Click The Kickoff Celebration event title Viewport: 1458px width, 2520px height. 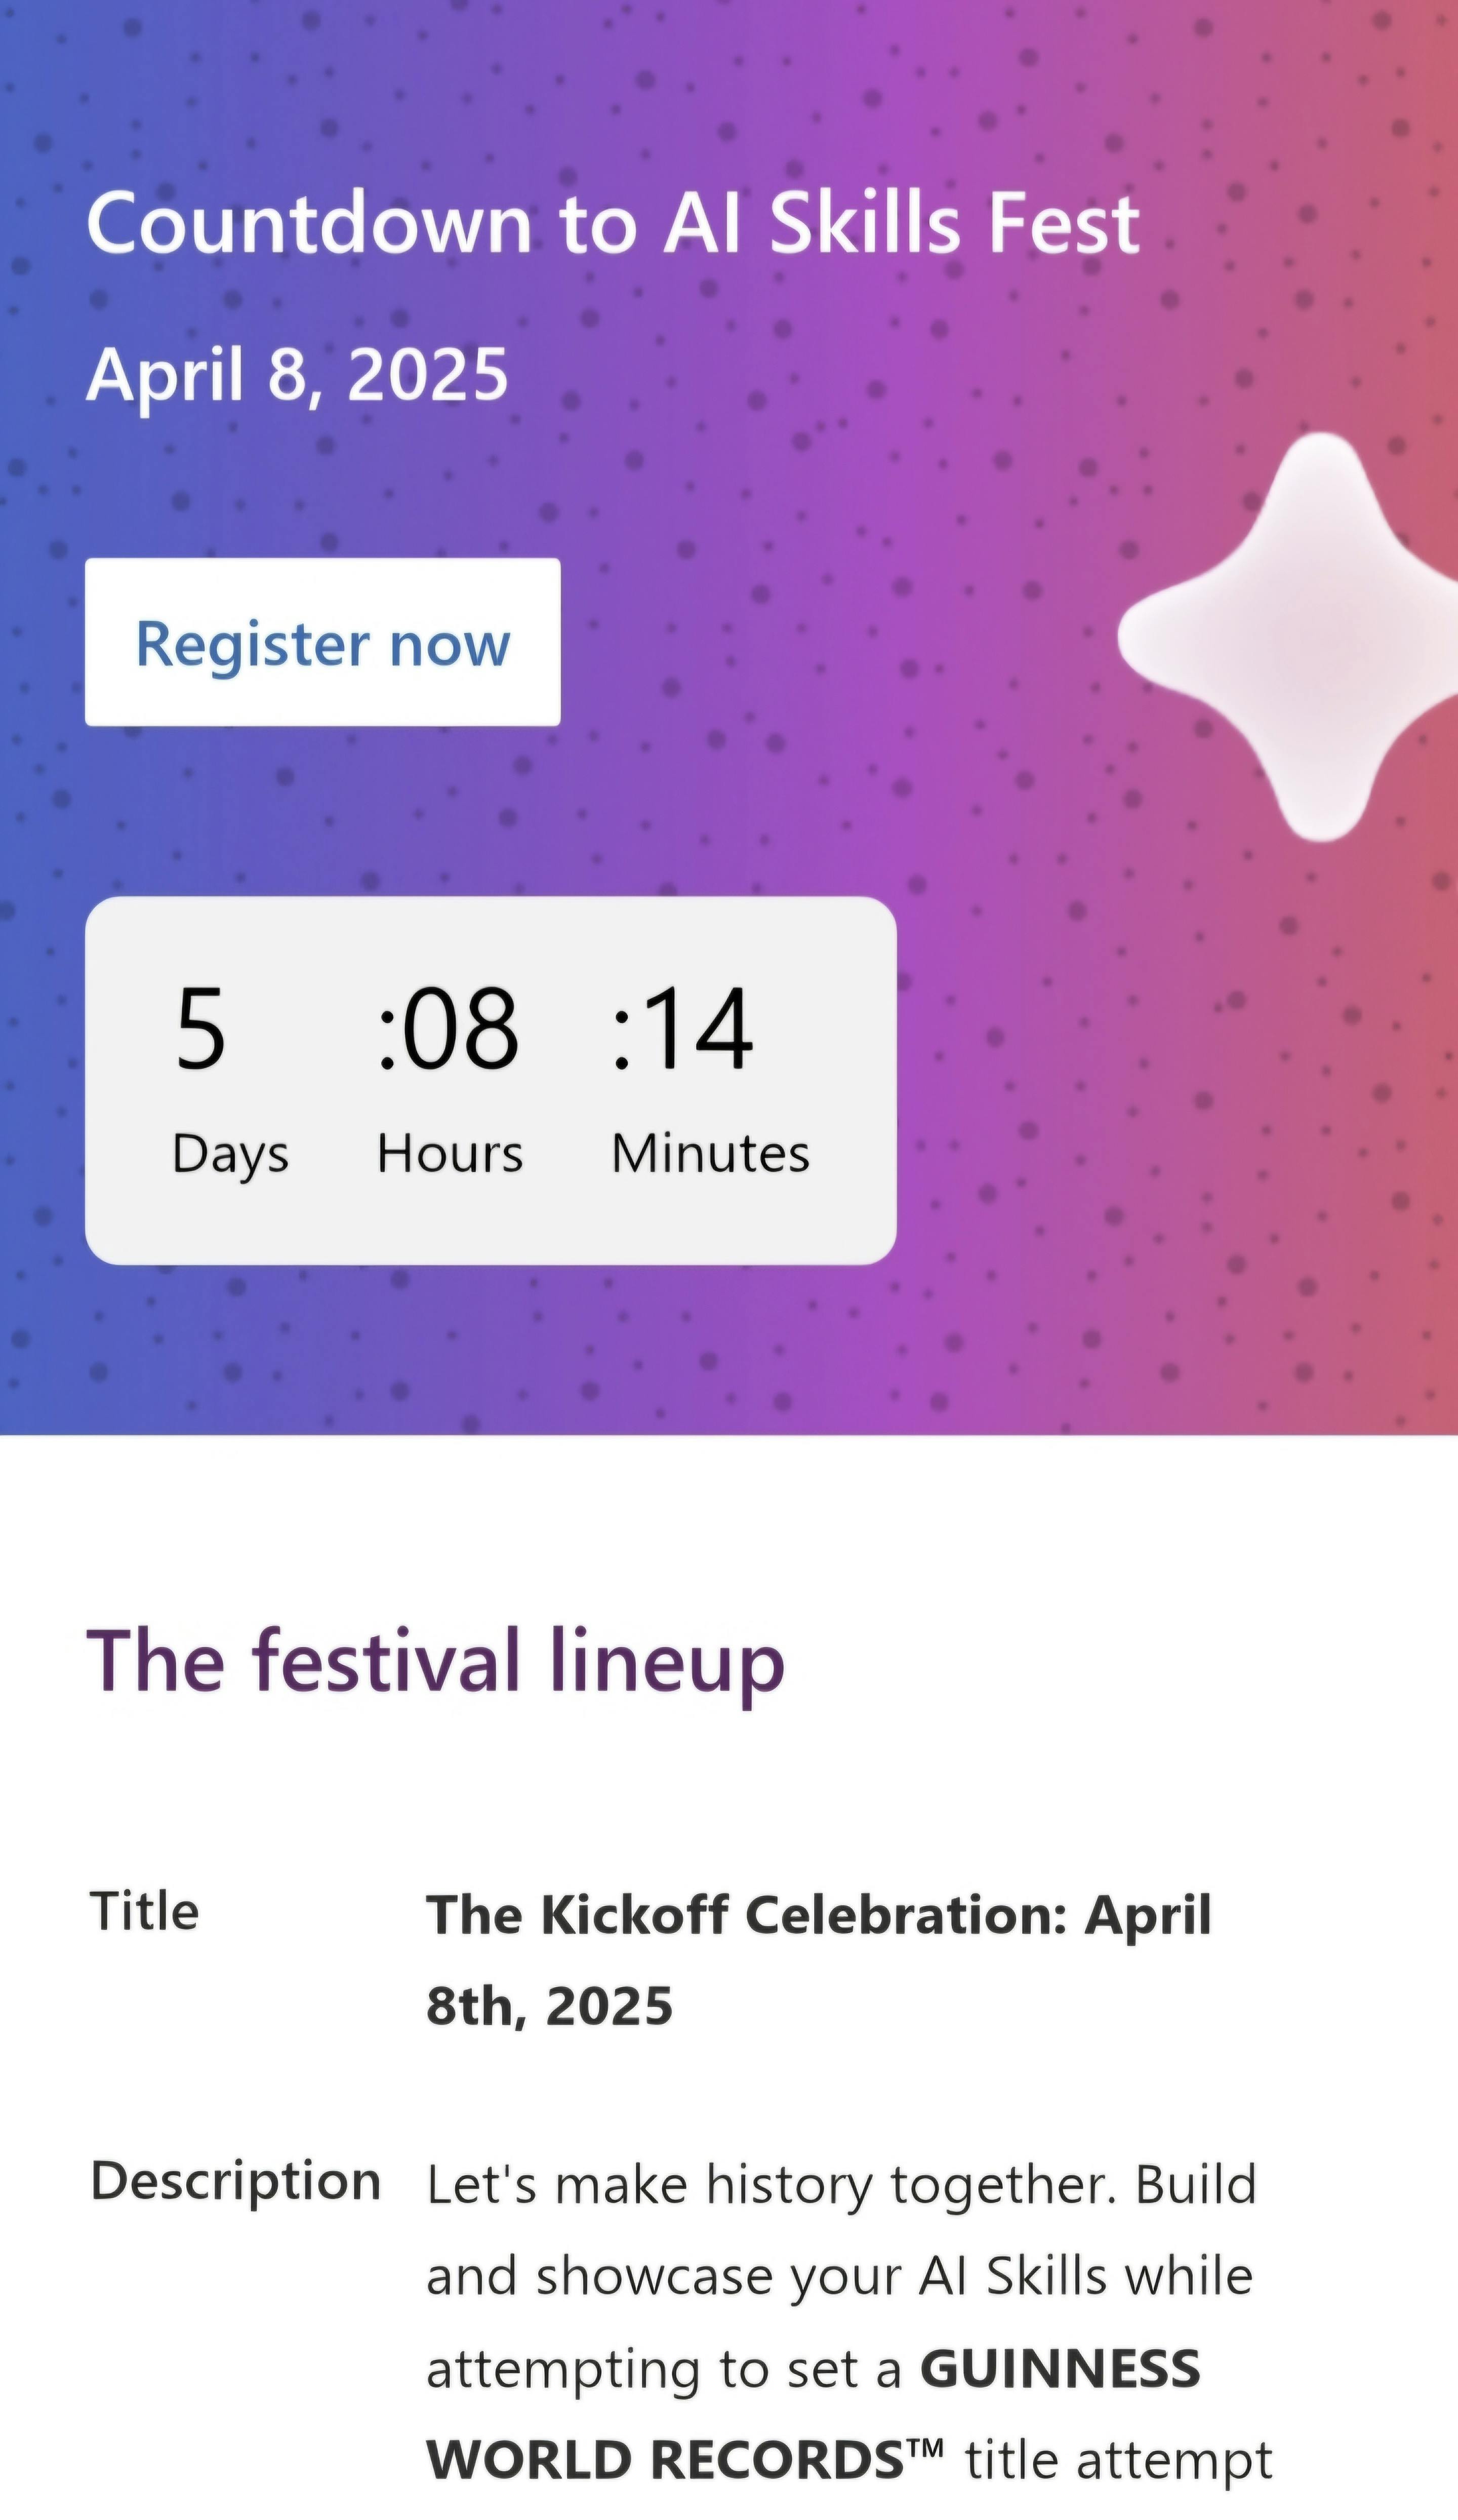[819, 1915]
